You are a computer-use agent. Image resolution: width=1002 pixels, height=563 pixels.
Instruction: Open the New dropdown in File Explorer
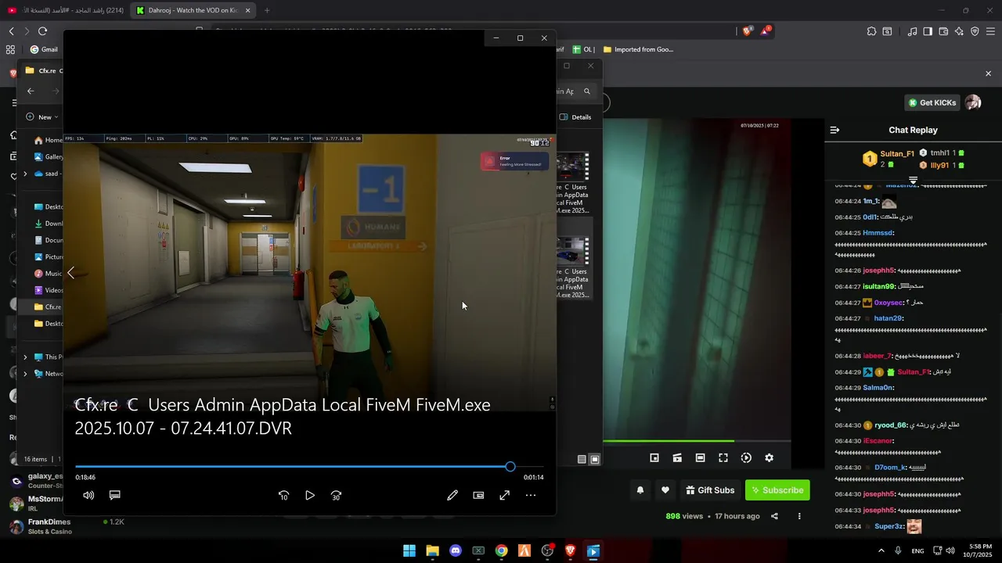[x=42, y=117]
